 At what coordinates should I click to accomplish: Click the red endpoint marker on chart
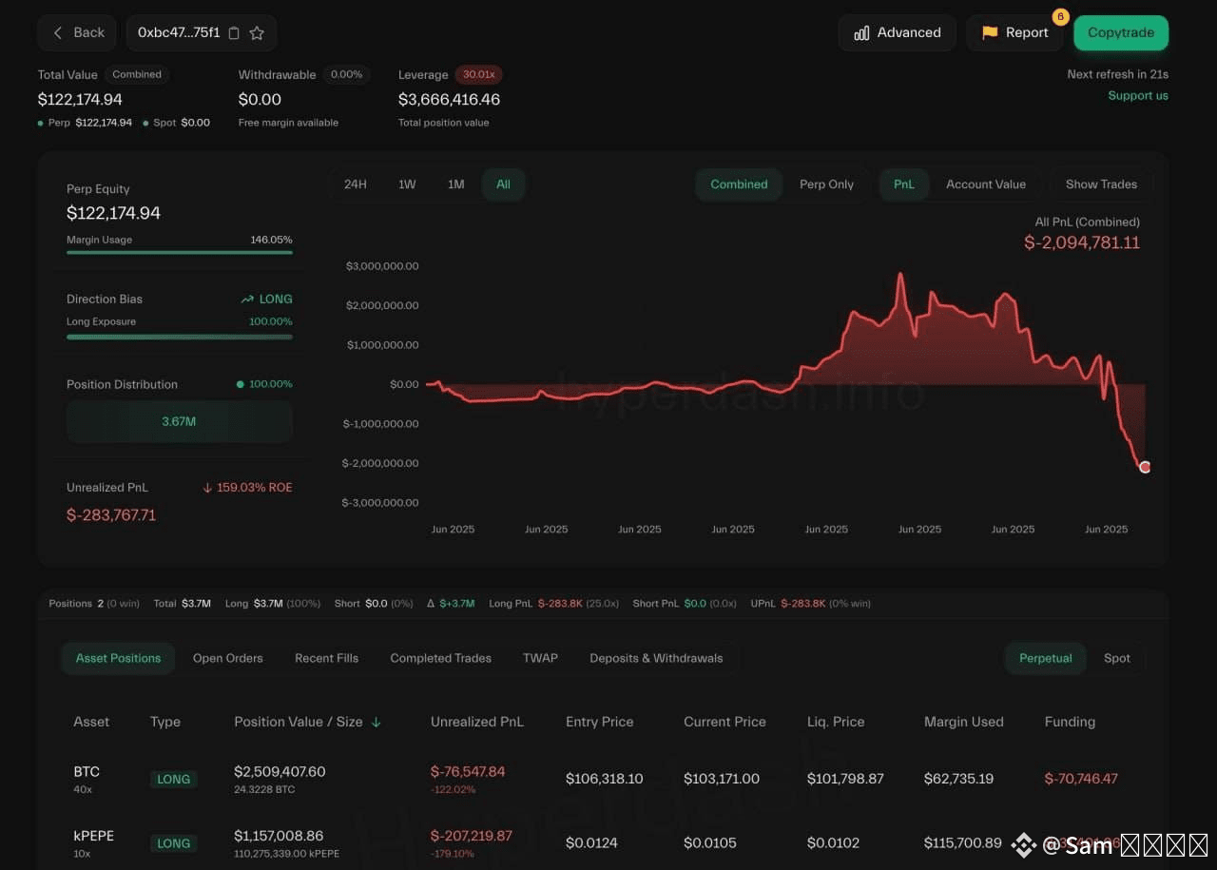click(x=1145, y=467)
